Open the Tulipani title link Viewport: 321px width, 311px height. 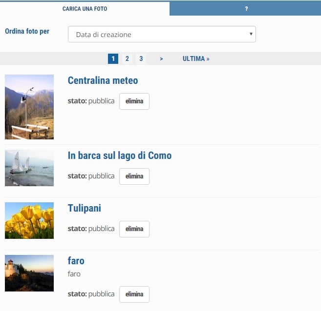84,208
